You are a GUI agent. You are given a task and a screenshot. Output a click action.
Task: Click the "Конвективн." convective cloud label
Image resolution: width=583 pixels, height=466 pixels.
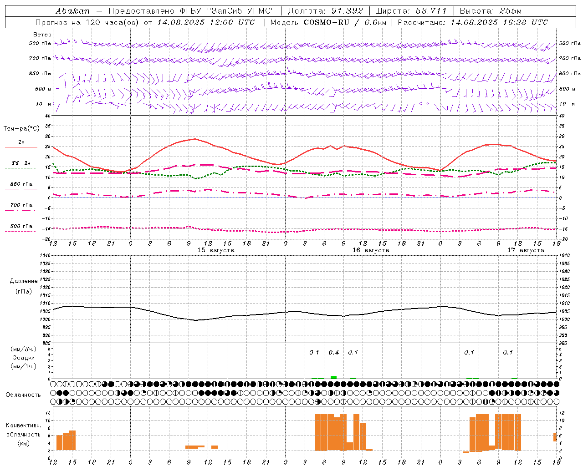point(24,425)
